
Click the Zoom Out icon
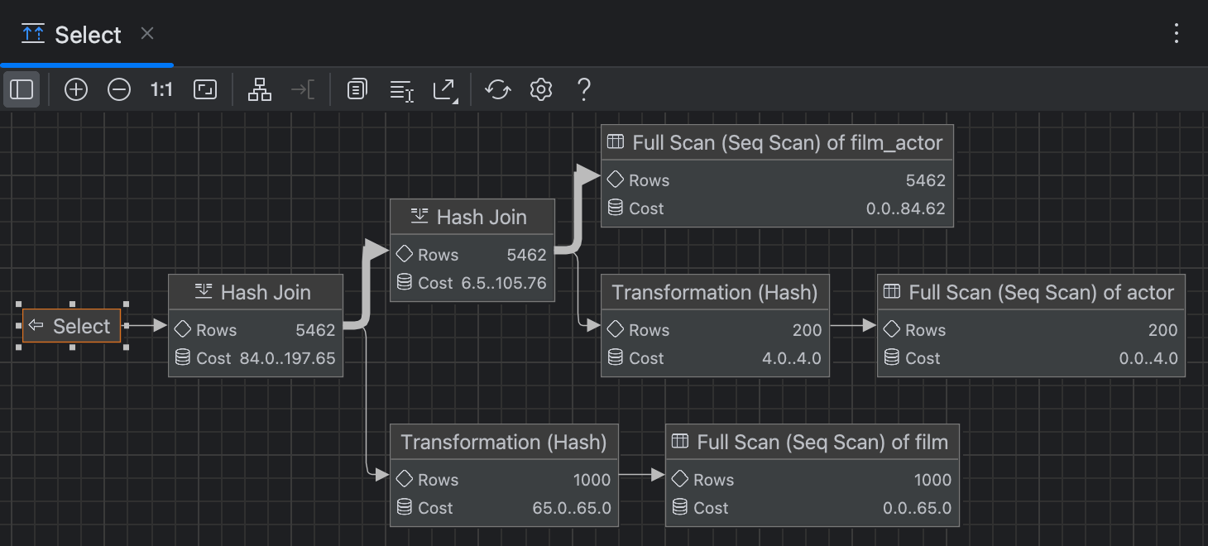tap(119, 89)
